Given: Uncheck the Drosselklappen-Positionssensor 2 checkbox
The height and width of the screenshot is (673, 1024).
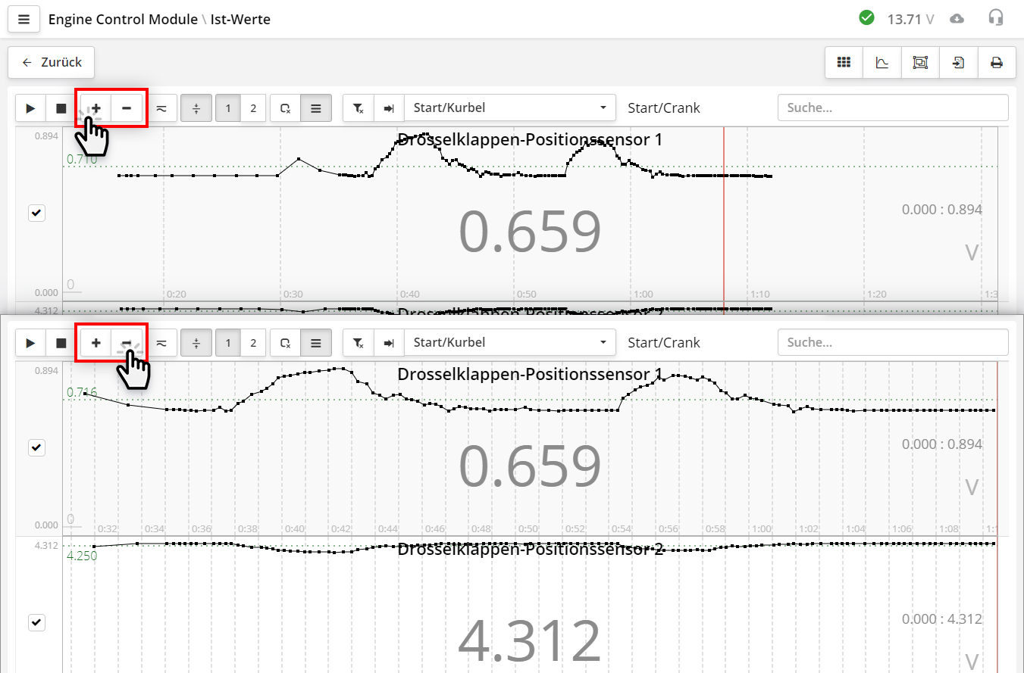Looking at the screenshot, I should click(36, 622).
